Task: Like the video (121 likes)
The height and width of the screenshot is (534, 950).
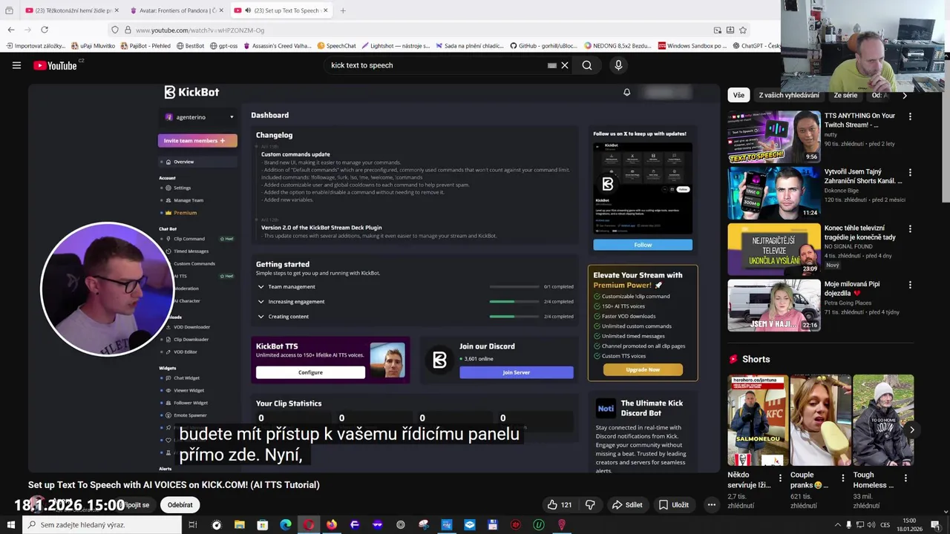Action: (x=560, y=505)
